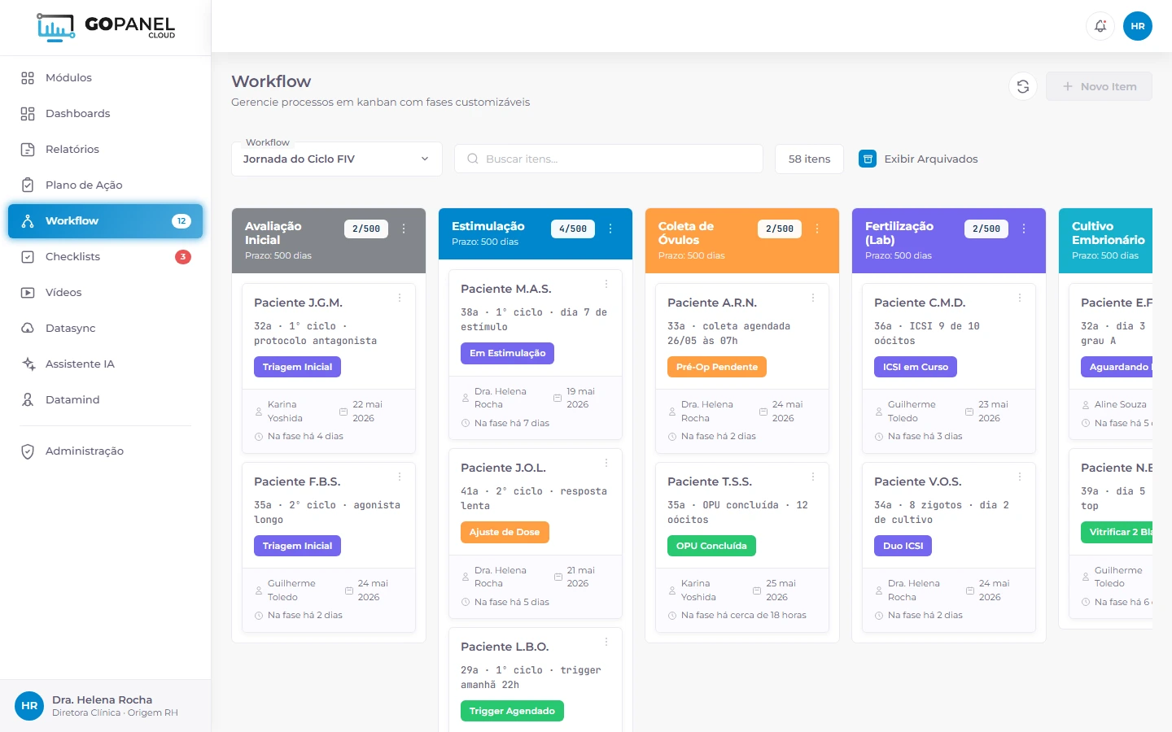This screenshot has height=732, width=1172.
Task: Click the Assistente IA sparkle icon
Action: 28,364
